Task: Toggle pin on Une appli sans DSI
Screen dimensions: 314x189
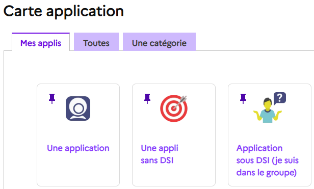Action: click(x=147, y=98)
